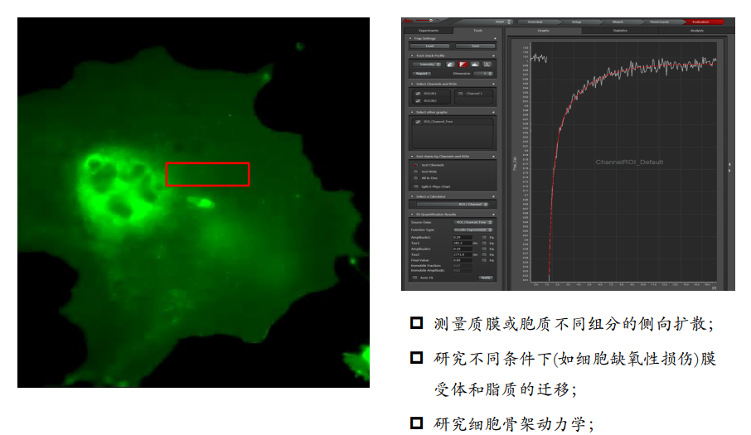
Task: Collapse the Select other graphs section
Action: tap(412, 112)
